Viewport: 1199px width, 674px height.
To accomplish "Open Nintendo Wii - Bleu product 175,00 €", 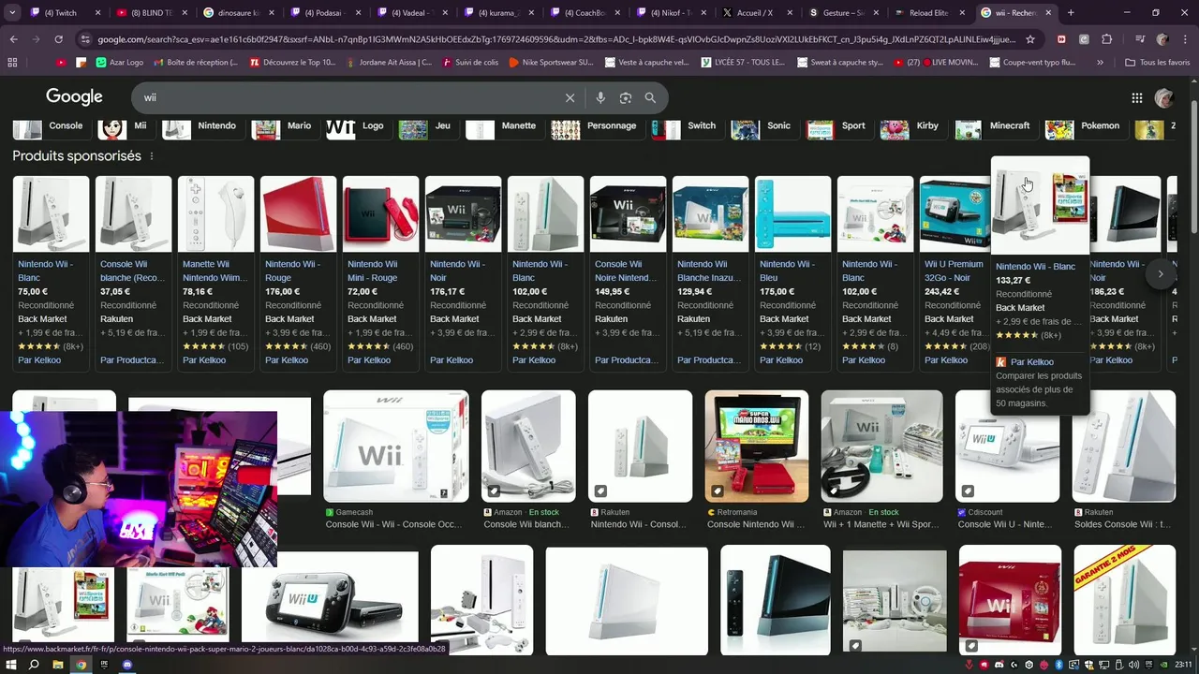I will pos(792,273).
